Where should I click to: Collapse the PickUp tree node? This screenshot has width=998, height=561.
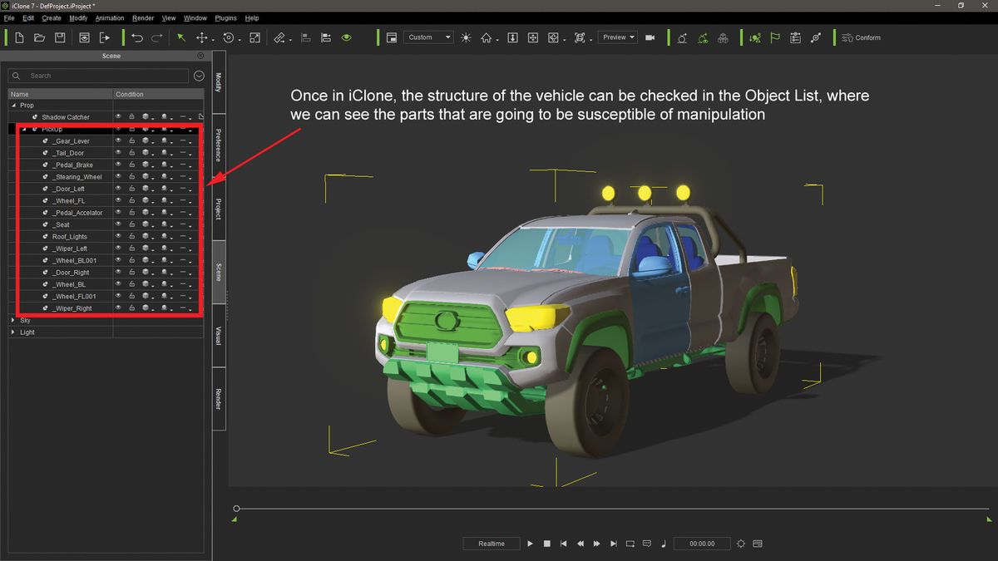[25, 129]
